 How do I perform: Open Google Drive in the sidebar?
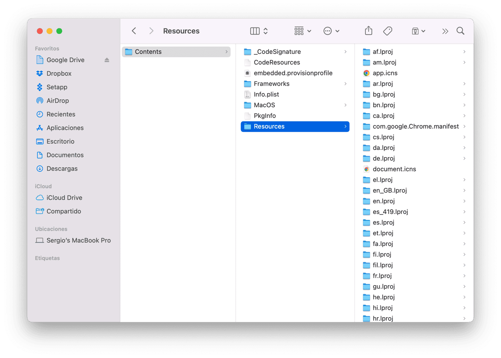click(66, 60)
